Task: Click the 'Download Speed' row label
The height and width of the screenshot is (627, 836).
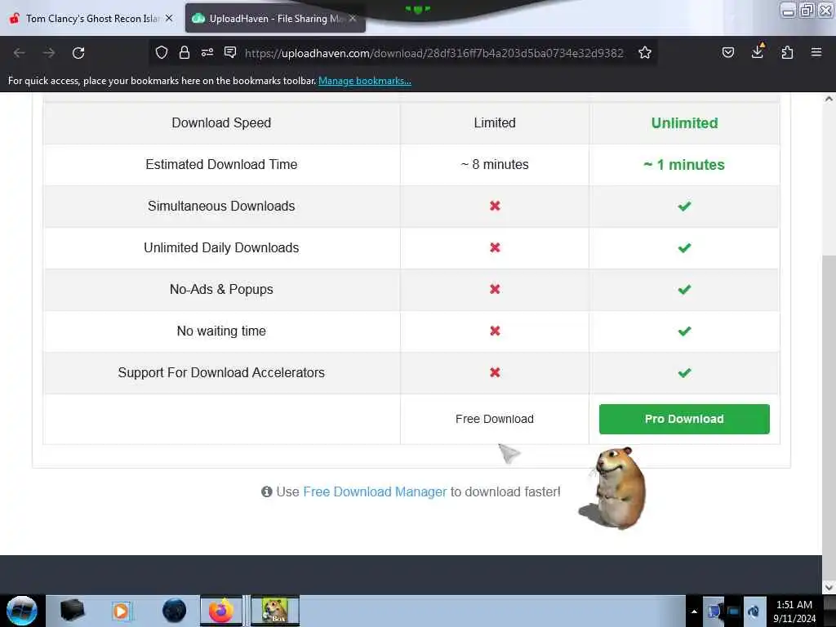Action: [x=221, y=123]
